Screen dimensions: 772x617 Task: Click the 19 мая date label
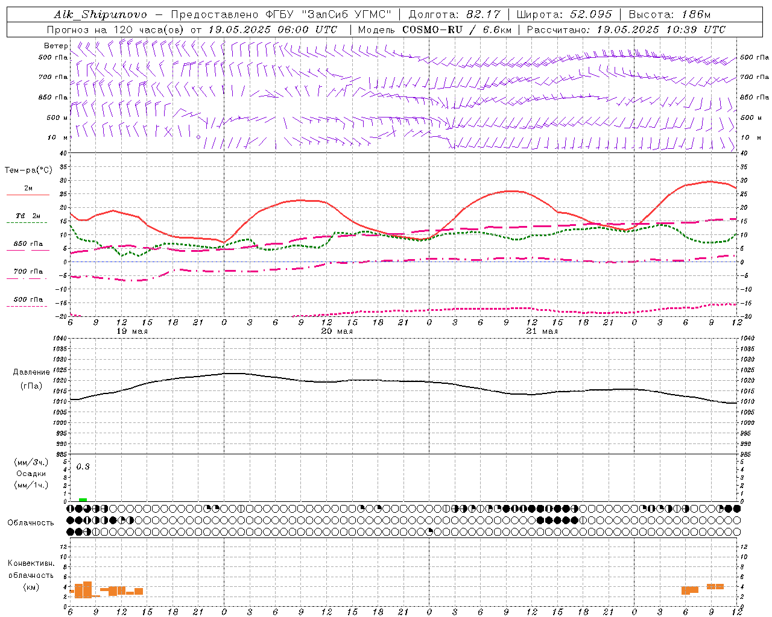[131, 331]
